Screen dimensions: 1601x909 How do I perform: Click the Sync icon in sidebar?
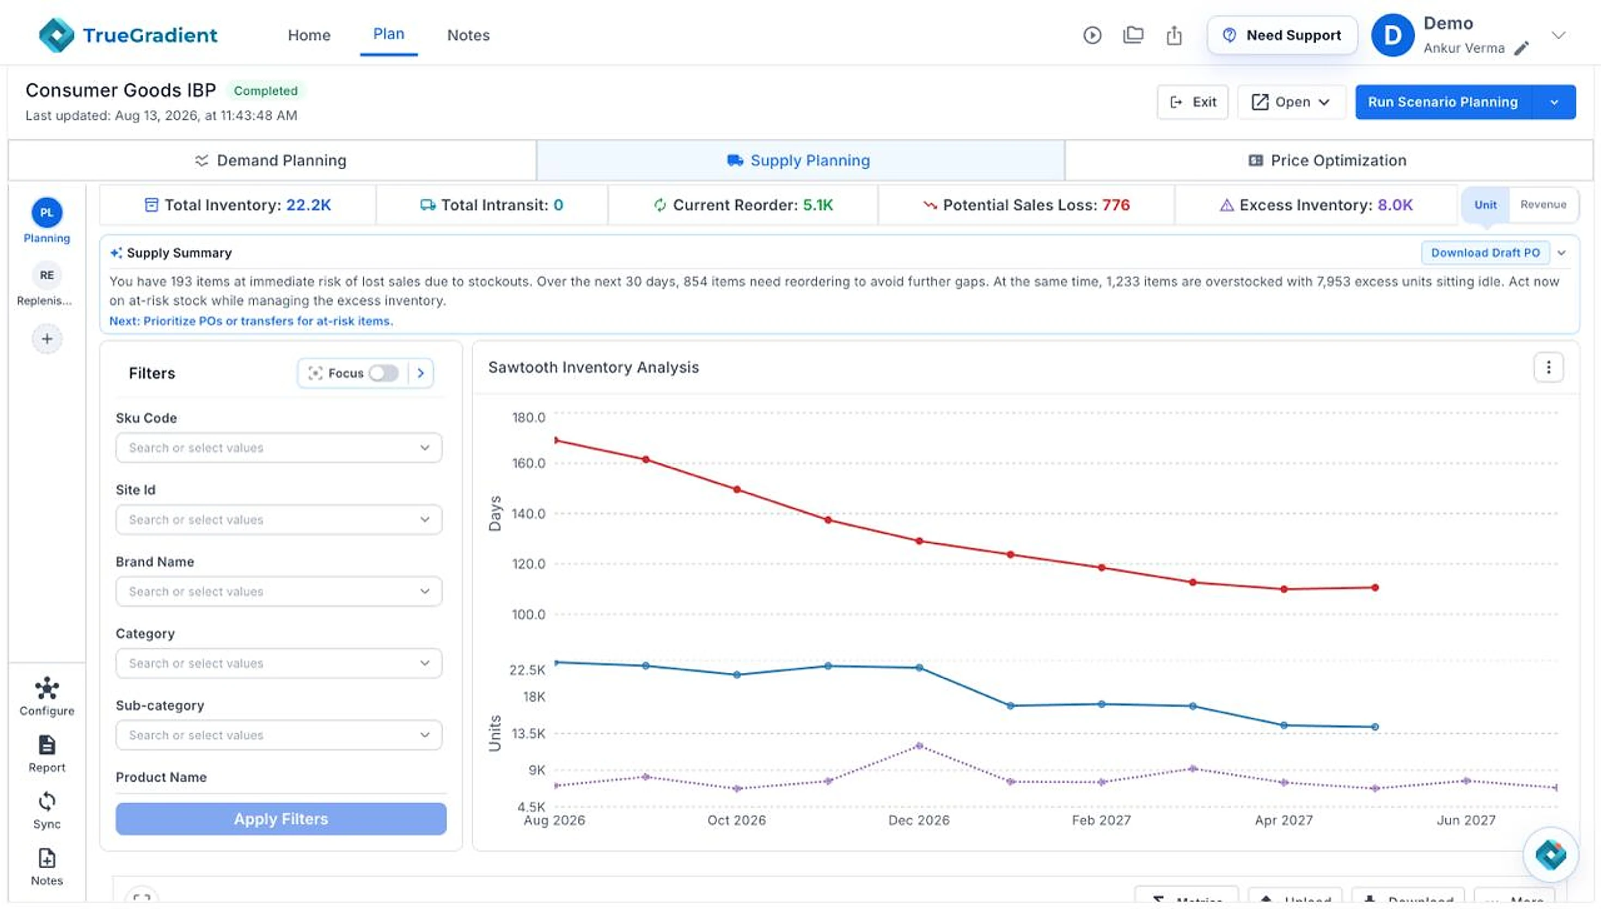(47, 810)
